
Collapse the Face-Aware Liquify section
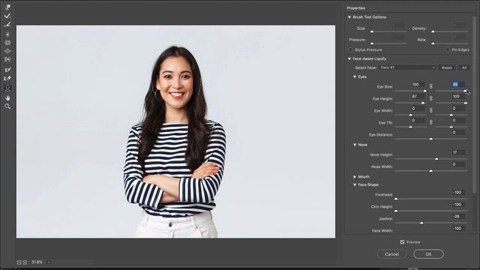349,58
